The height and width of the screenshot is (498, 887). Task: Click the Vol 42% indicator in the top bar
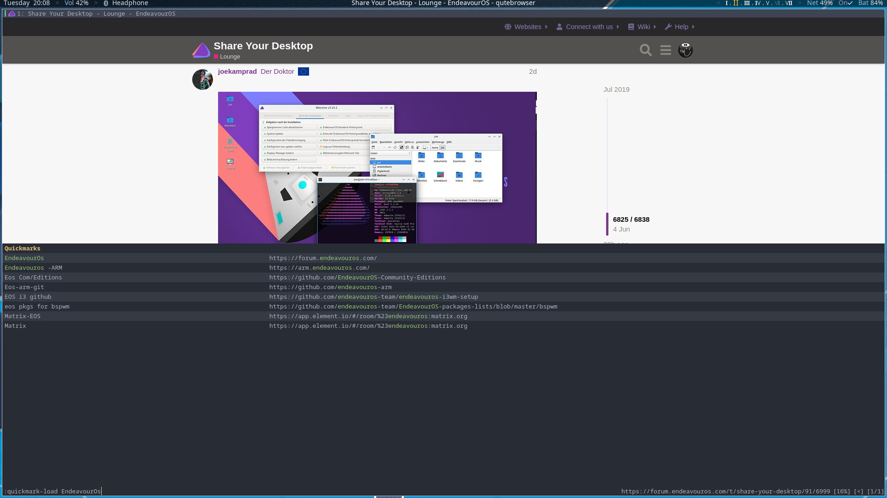(76, 3)
